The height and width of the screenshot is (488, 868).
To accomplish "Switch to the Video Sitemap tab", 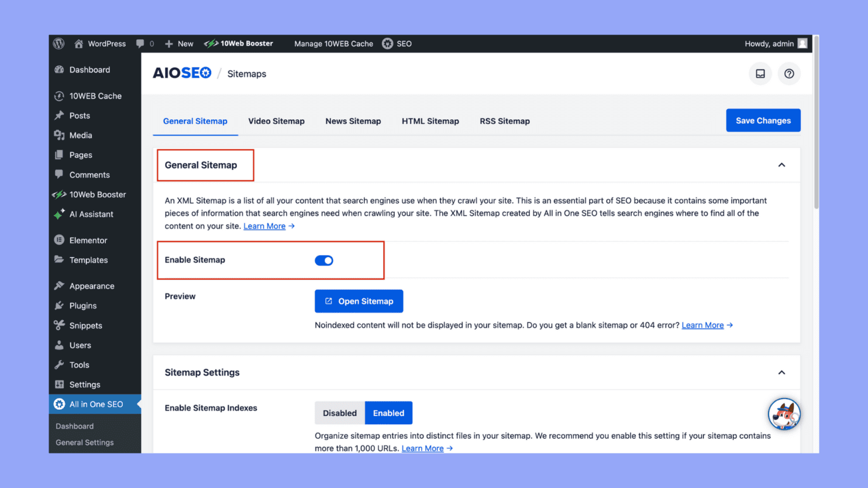I will tap(276, 121).
